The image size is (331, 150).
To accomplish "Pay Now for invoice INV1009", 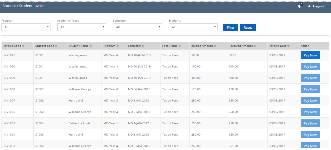I will pos(310,78).
